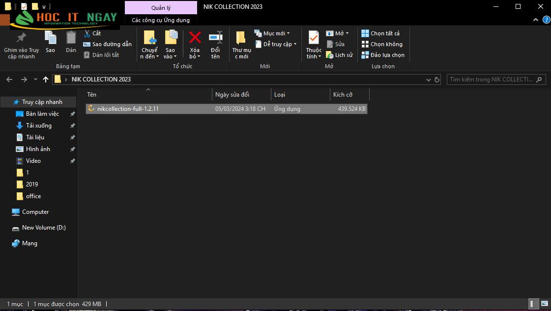
Task: Switch to the Quản lý ribbon tab
Action: [x=161, y=8]
